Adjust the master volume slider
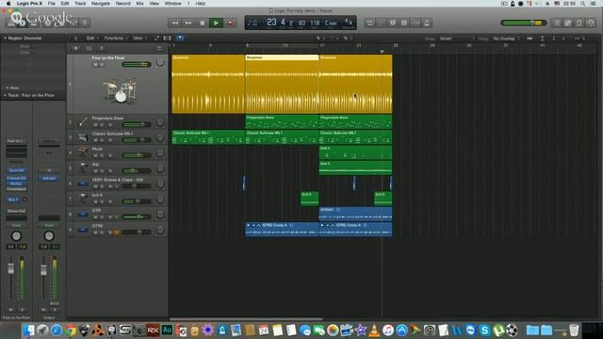 coord(524,23)
